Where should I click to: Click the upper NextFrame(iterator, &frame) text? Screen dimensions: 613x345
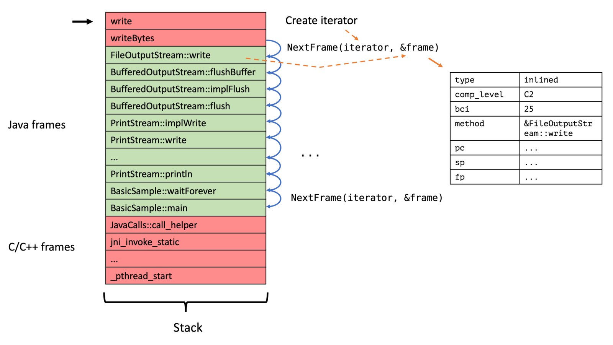362,47
